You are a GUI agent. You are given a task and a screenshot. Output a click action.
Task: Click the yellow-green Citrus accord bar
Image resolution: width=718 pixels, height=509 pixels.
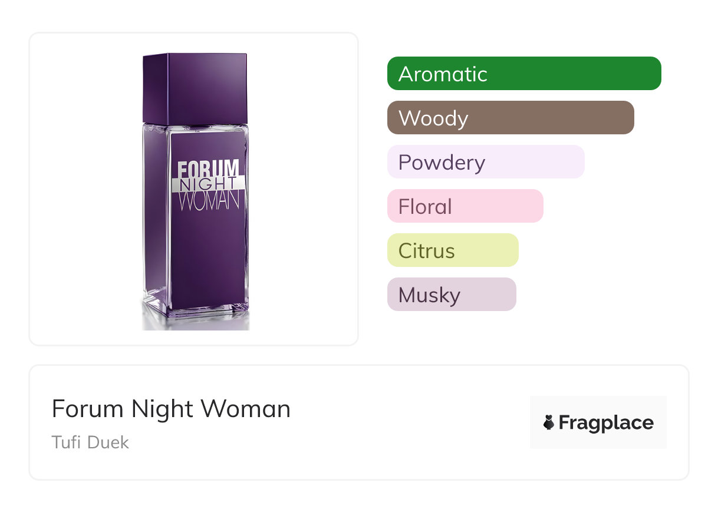click(x=452, y=250)
